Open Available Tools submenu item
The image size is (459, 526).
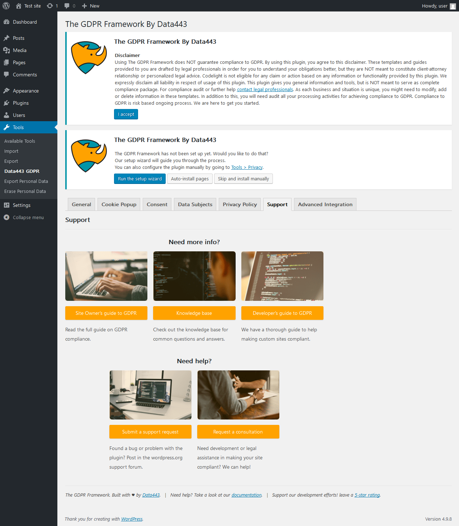[x=20, y=141]
